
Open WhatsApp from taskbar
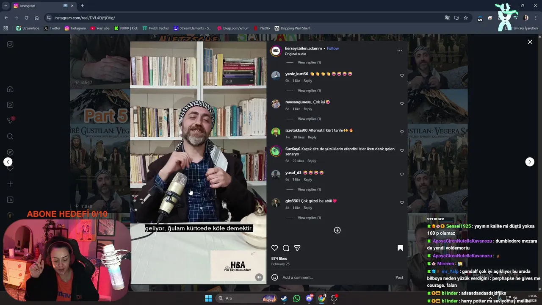(x=296, y=298)
